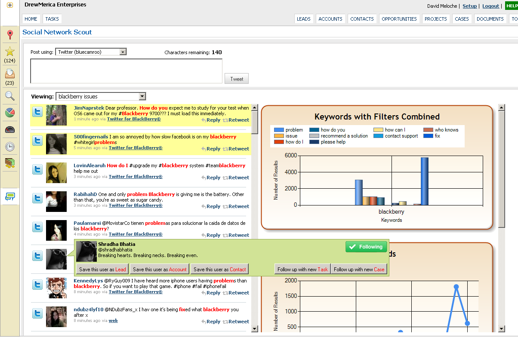Click the Logout link
This screenshot has height=337, width=518.
point(490,6)
